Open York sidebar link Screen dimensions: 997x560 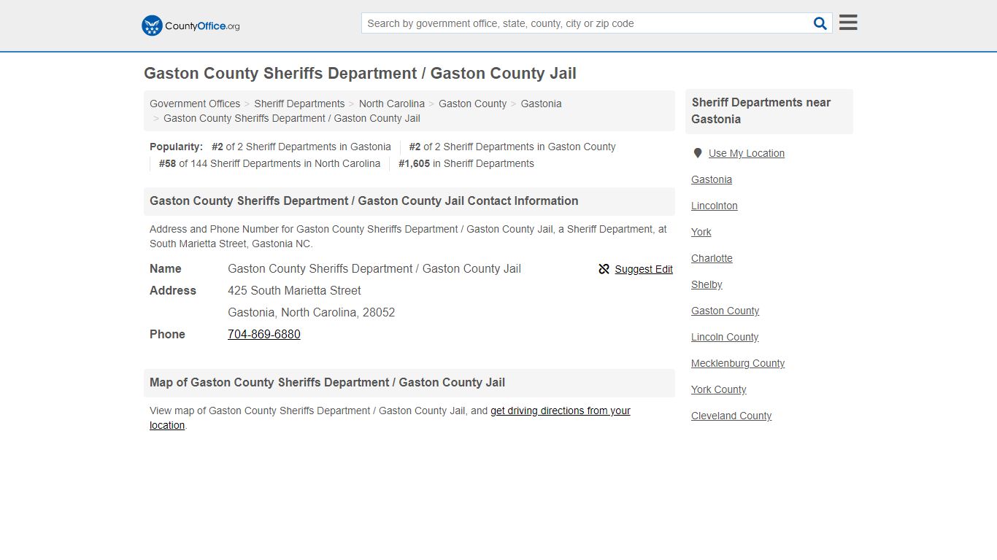tap(701, 232)
